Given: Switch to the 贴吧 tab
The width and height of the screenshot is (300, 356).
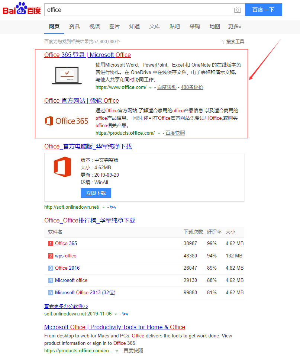Looking at the screenshot, I should coord(174,26).
